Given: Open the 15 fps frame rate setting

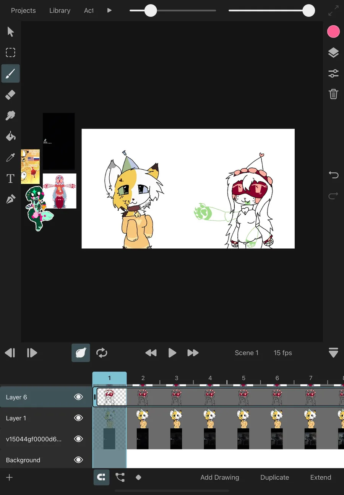Looking at the screenshot, I should point(283,353).
